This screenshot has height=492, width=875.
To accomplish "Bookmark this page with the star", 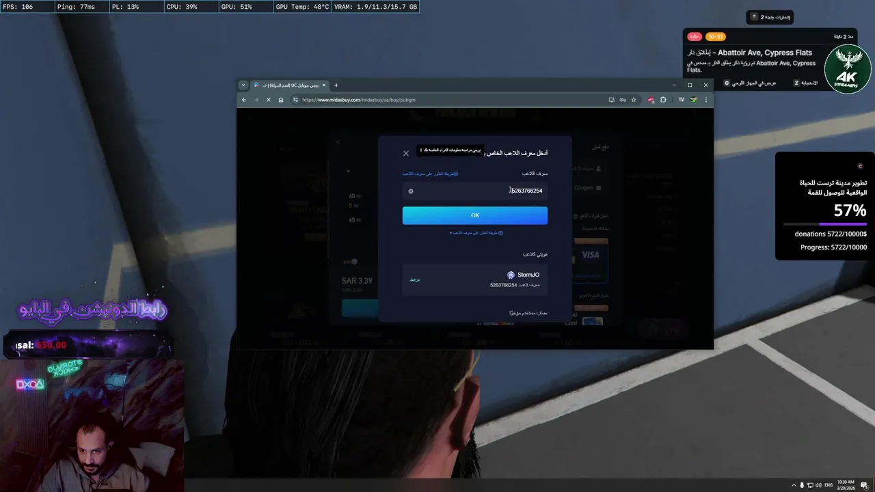I will pyautogui.click(x=634, y=100).
